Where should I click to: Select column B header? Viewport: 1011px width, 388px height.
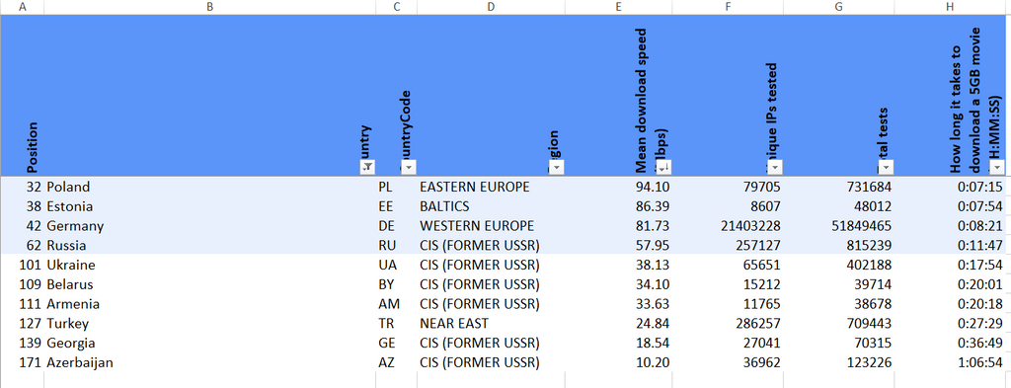point(209,7)
